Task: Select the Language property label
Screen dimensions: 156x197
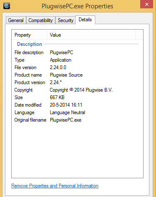Action: 25,112
